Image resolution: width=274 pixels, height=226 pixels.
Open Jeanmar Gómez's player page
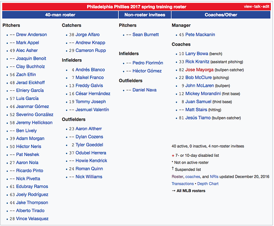(33, 107)
